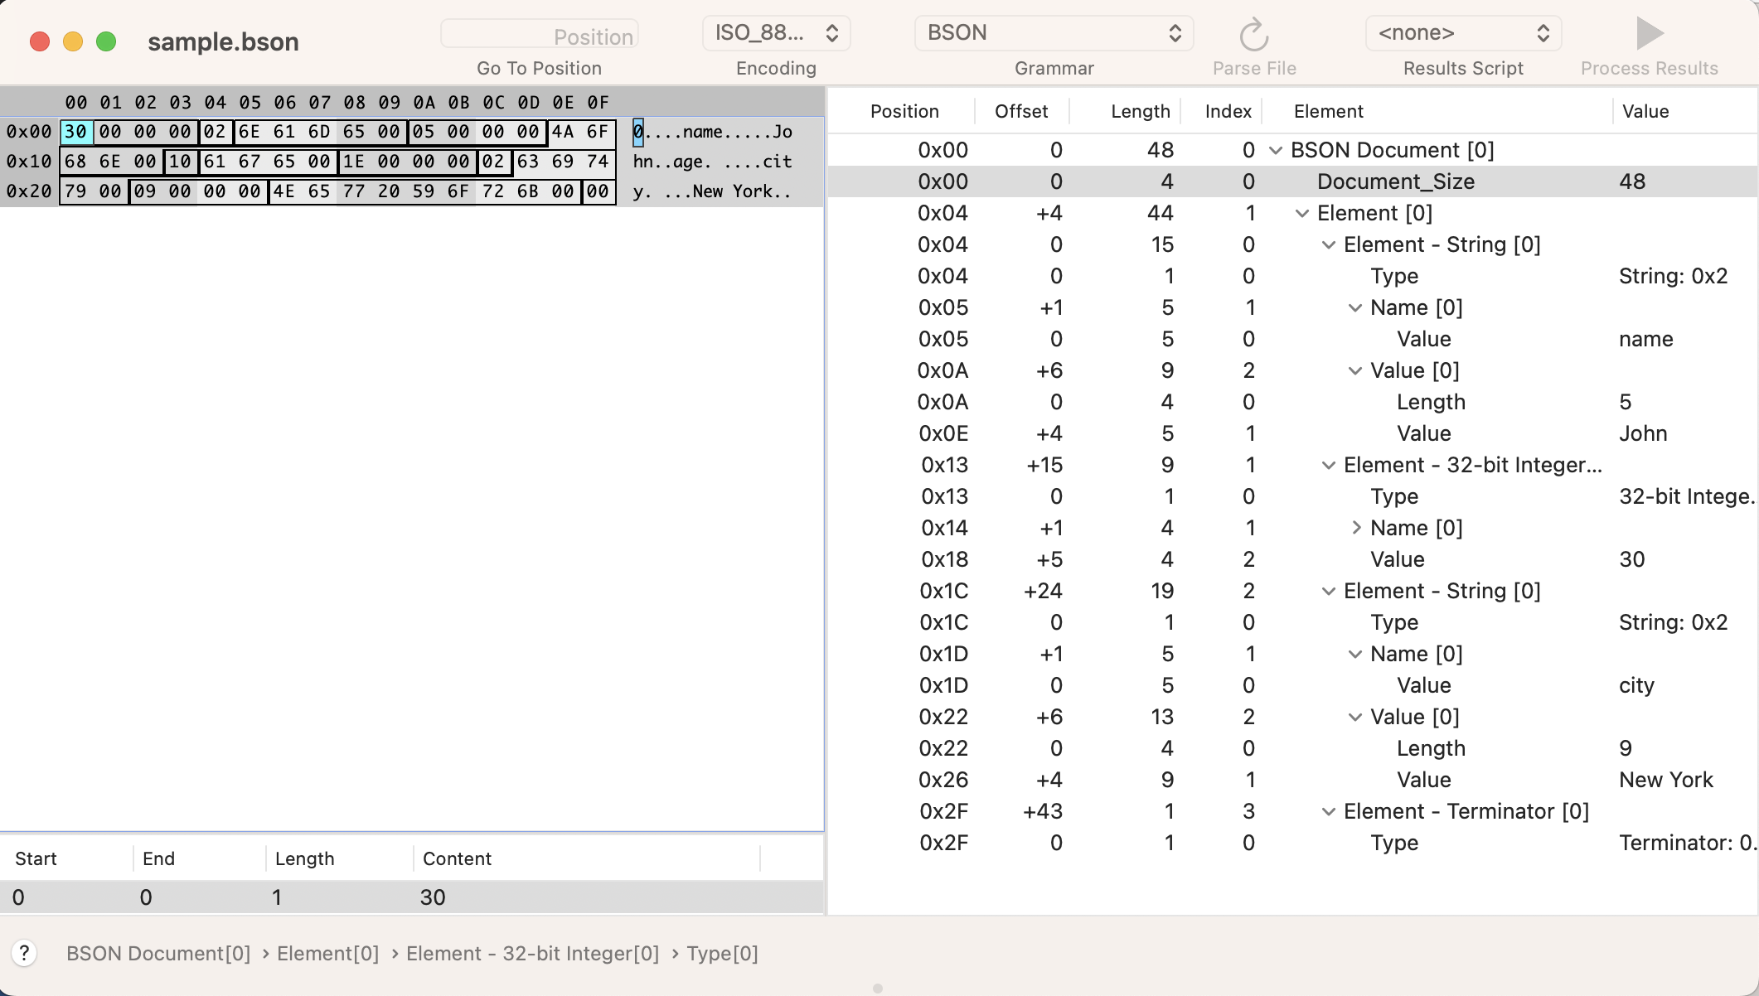Select hex byte 30 at offset 0x00

tap(75, 132)
